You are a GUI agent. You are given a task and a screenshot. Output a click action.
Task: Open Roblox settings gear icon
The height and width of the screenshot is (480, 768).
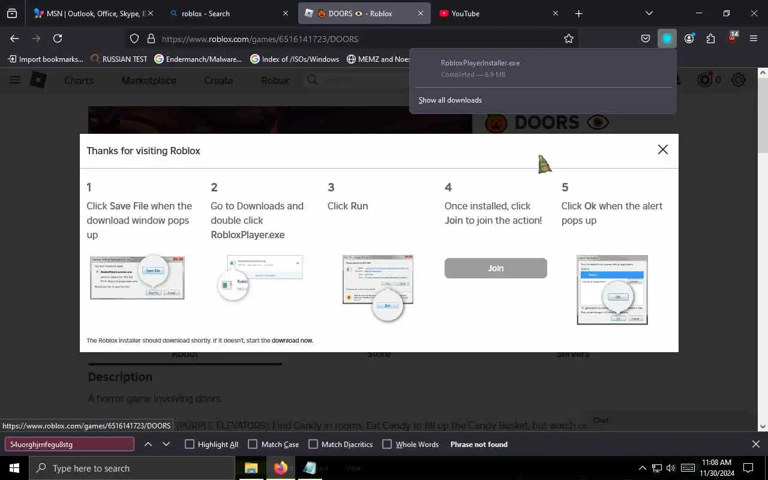(x=739, y=80)
